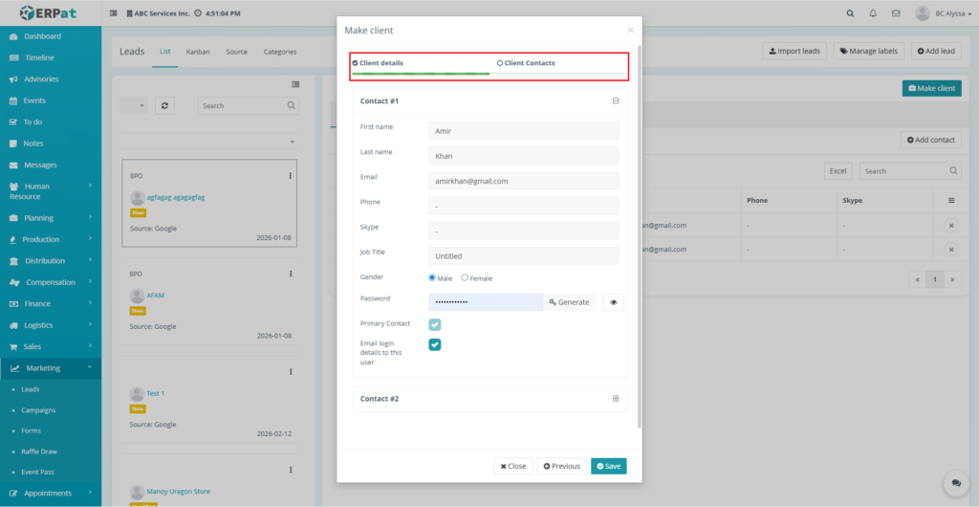This screenshot has height=507, width=979.
Task: Click the refresh icon beside leads filter
Action: (x=166, y=106)
